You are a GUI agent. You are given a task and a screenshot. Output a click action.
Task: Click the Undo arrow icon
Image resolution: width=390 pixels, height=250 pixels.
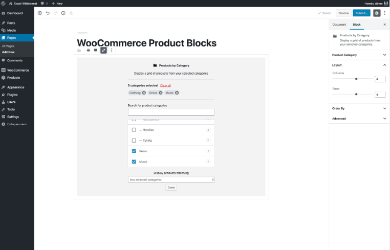[x=48, y=13]
